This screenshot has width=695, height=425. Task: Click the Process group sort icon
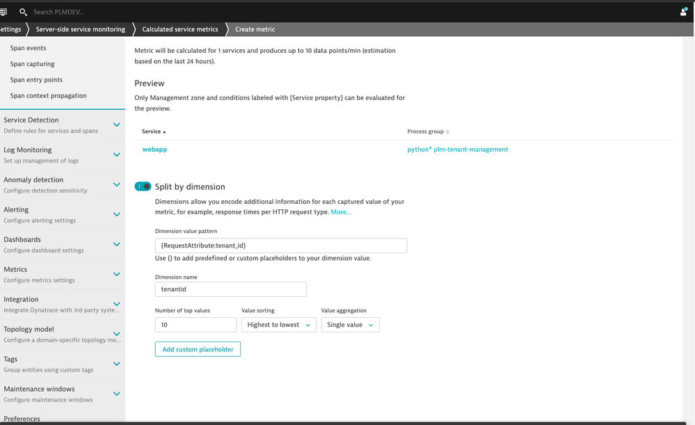click(x=447, y=131)
